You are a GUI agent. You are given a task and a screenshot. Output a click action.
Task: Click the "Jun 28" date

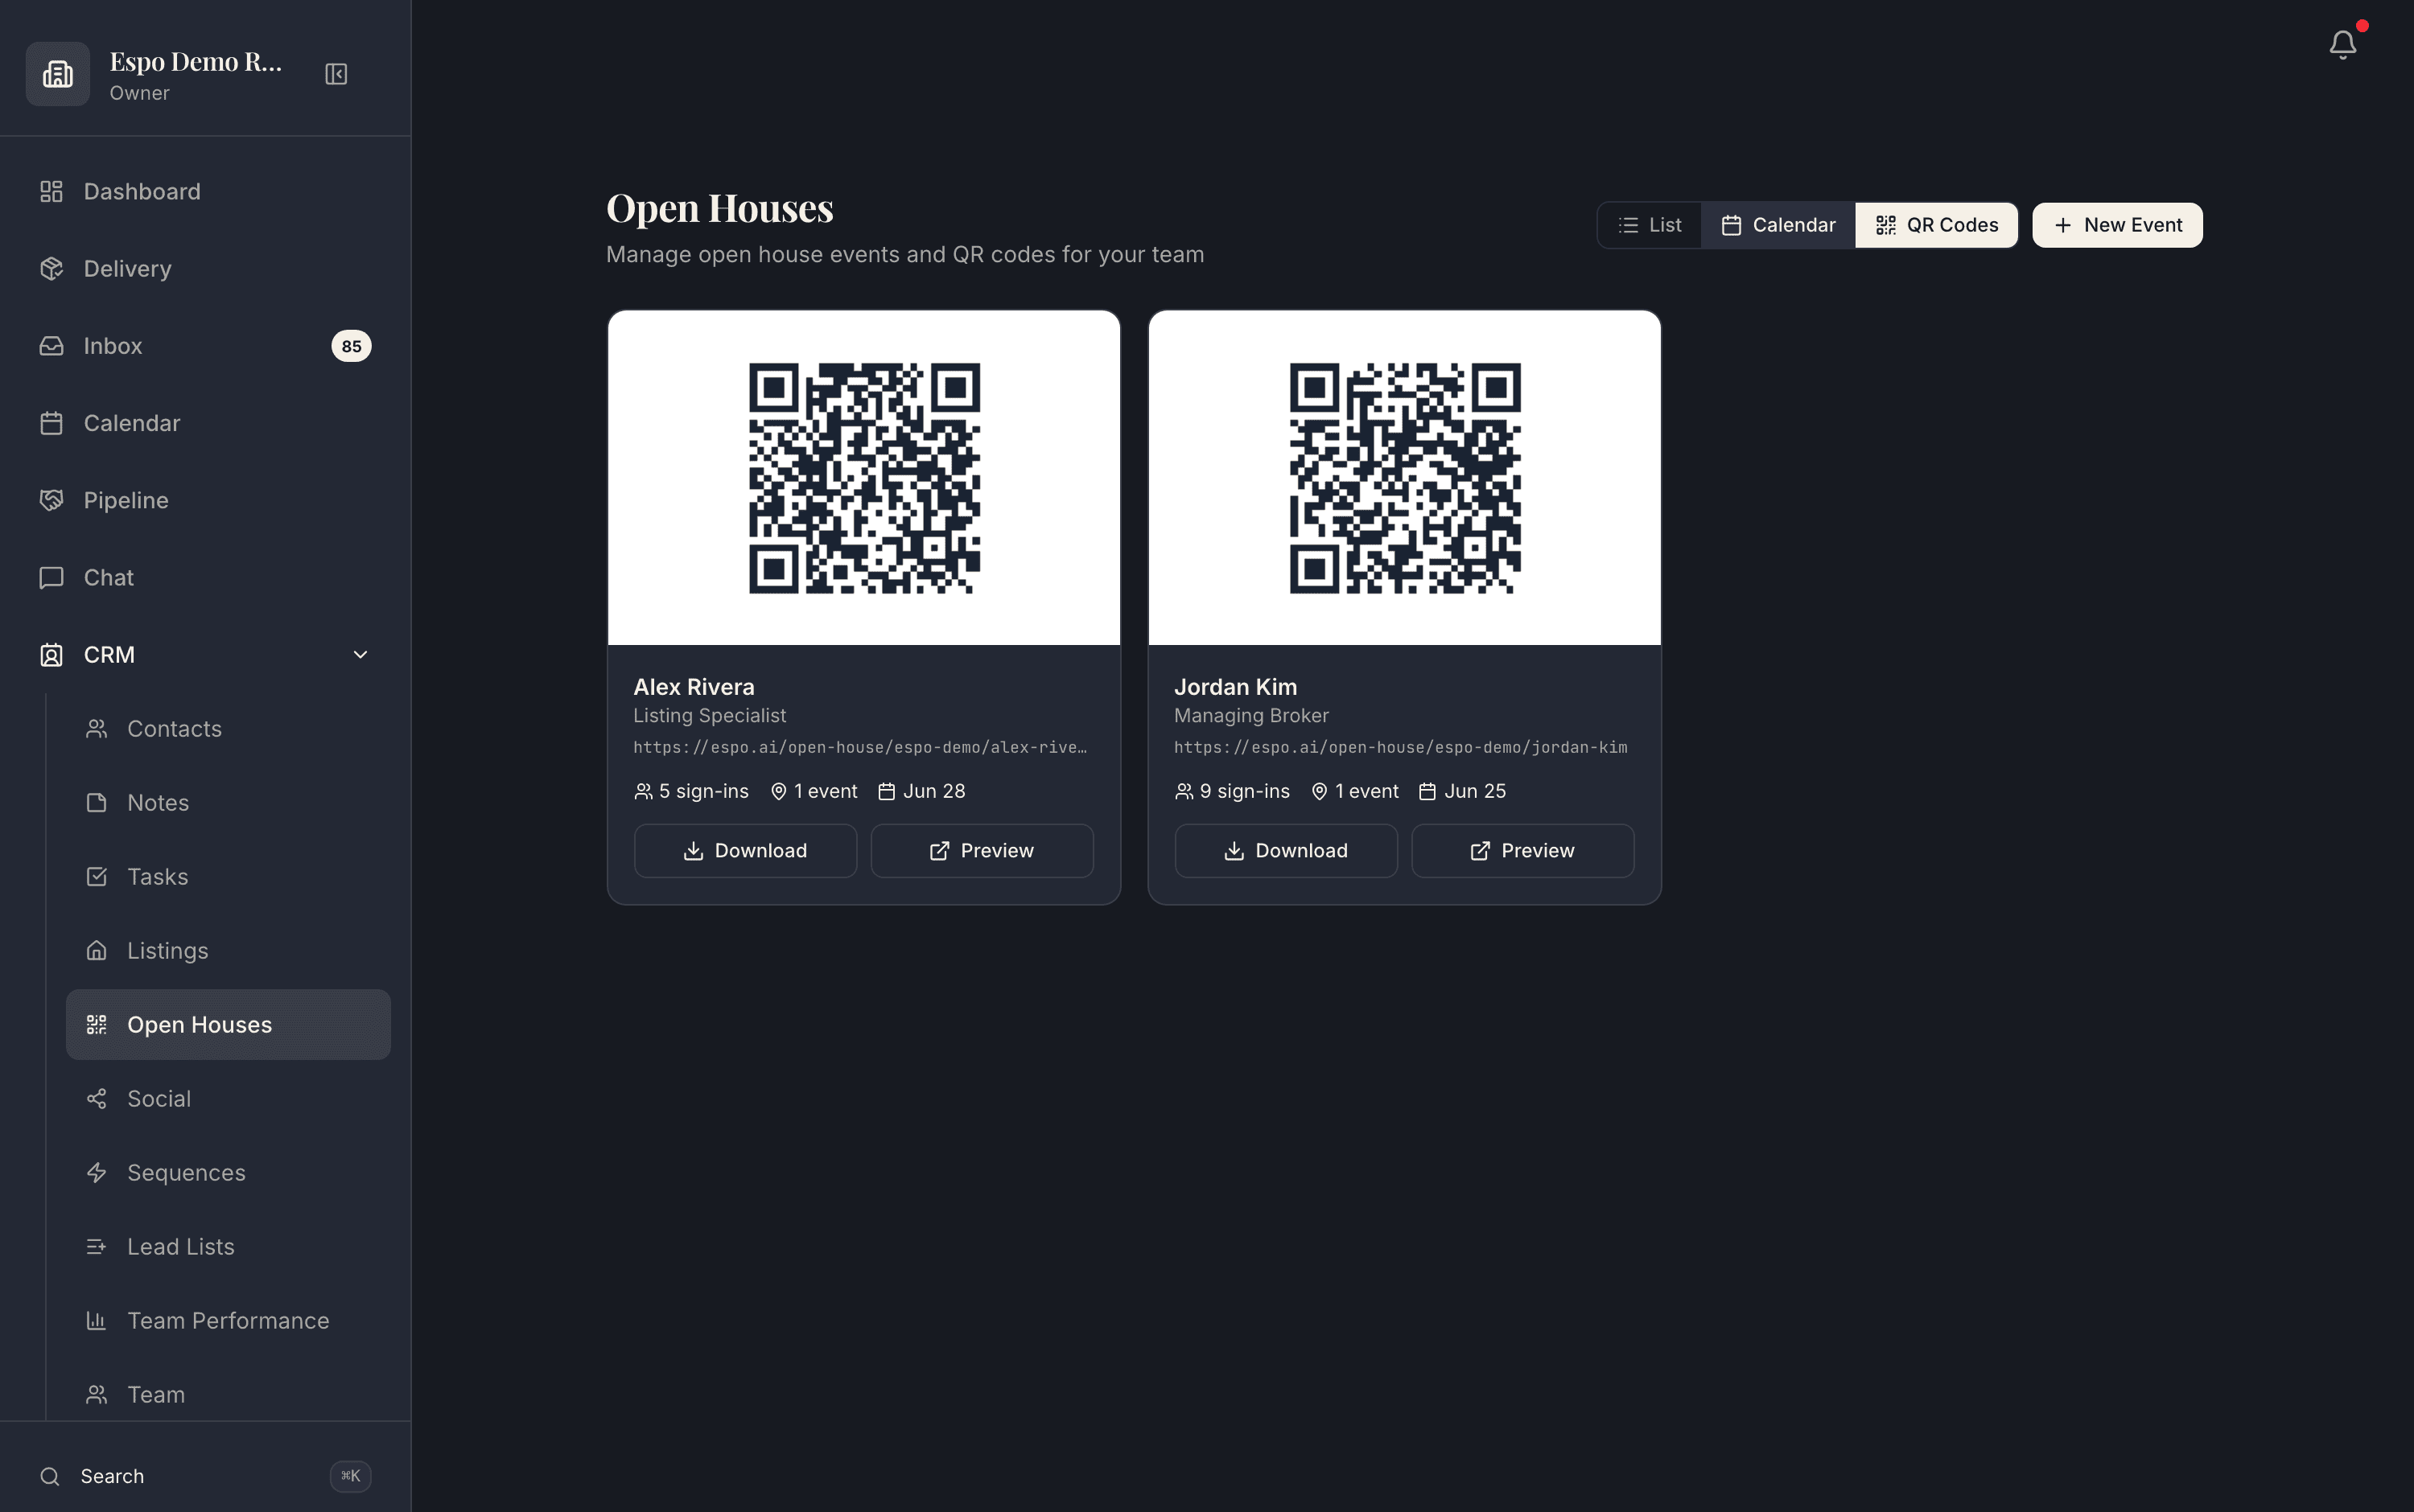point(921,791)
